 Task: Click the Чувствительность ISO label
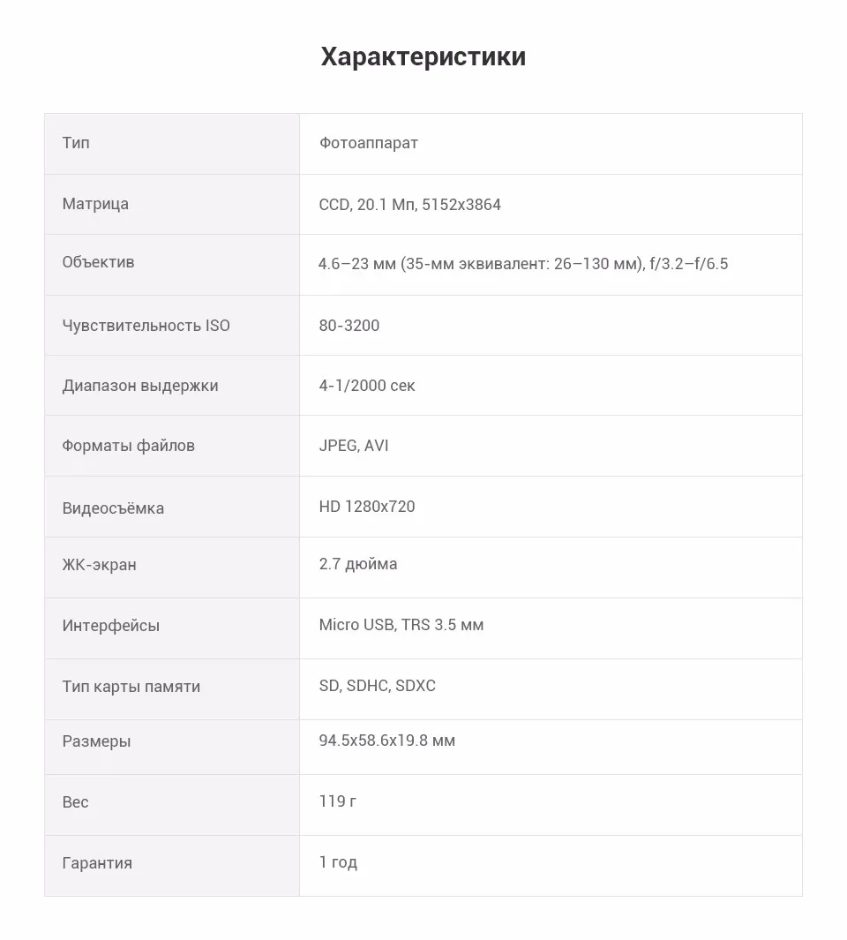146,326
